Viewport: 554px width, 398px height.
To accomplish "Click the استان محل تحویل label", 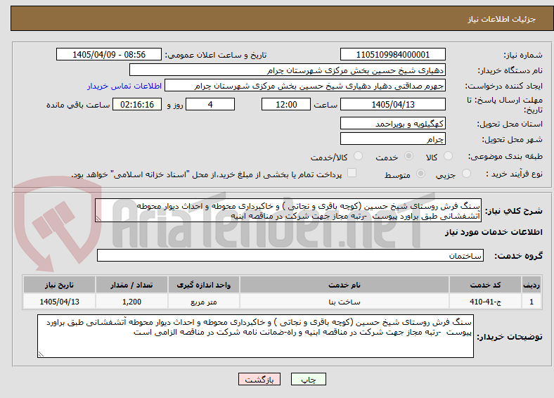I will tap(510, 124).
